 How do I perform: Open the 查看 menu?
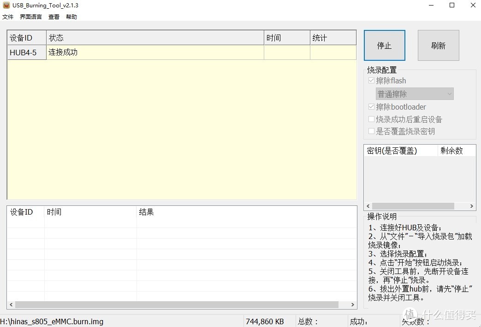(x=53, y=17)
